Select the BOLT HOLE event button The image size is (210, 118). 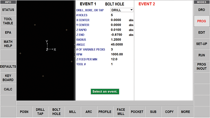[56, 112]
